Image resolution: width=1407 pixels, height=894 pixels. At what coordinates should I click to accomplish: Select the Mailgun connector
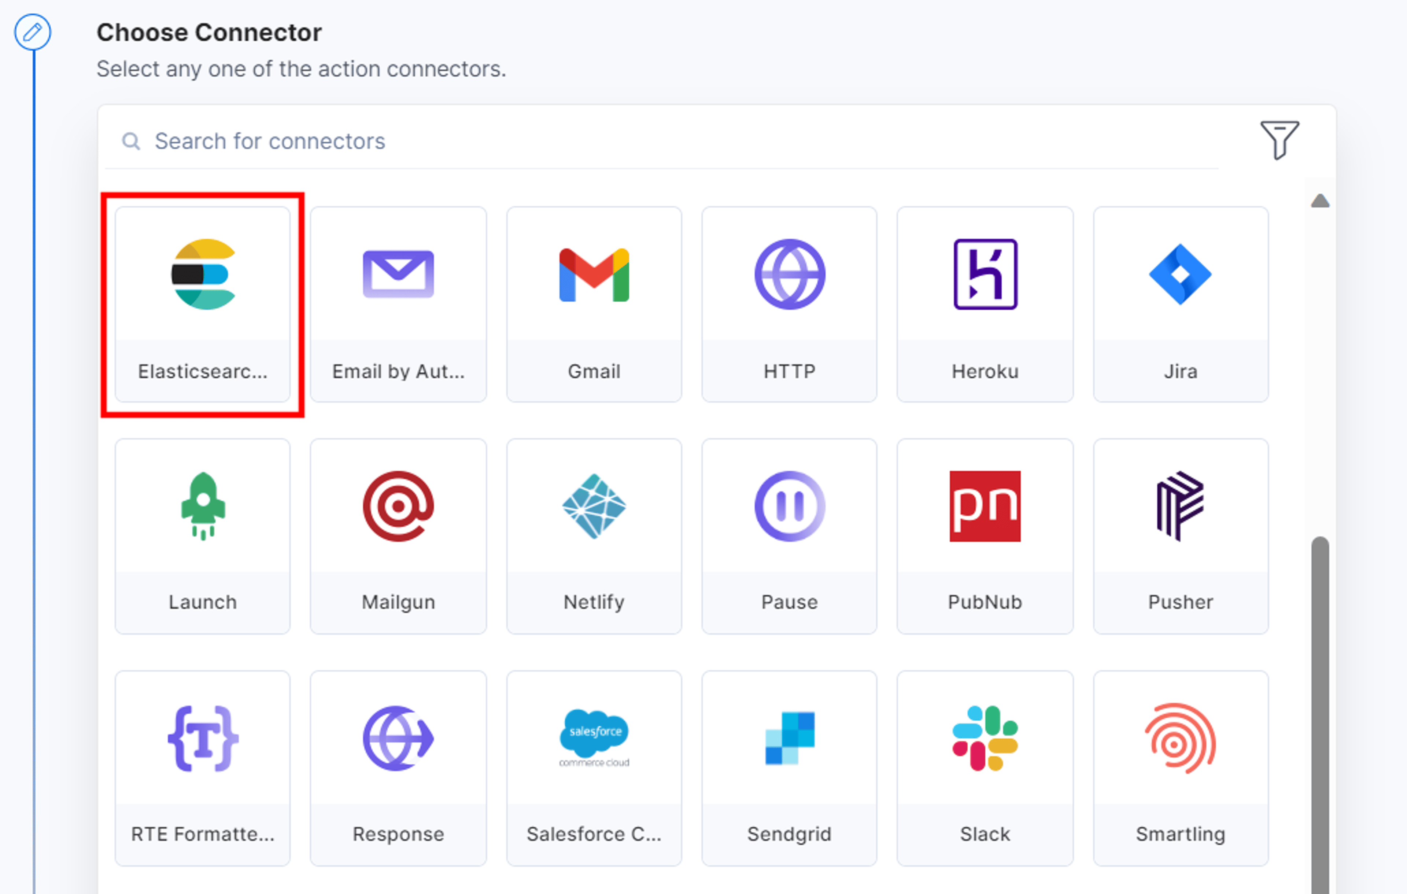pyautogui.click(x=398, y=536)
